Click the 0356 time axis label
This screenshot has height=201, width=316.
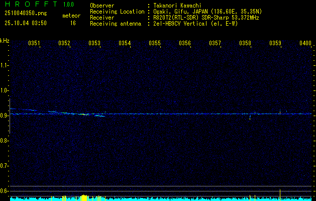(185, 43)
